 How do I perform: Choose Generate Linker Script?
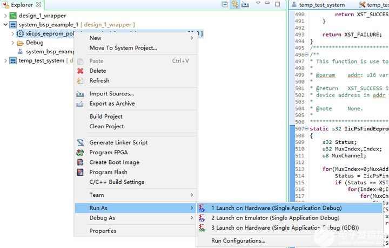[x=136, y=142]
